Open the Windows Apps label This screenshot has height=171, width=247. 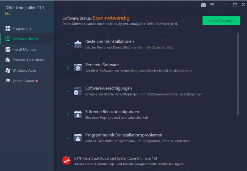coord(24,71)
